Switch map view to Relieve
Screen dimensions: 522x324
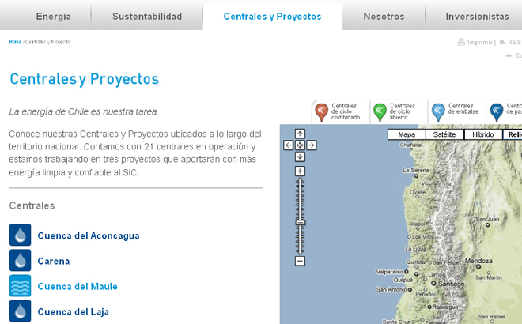513,134
